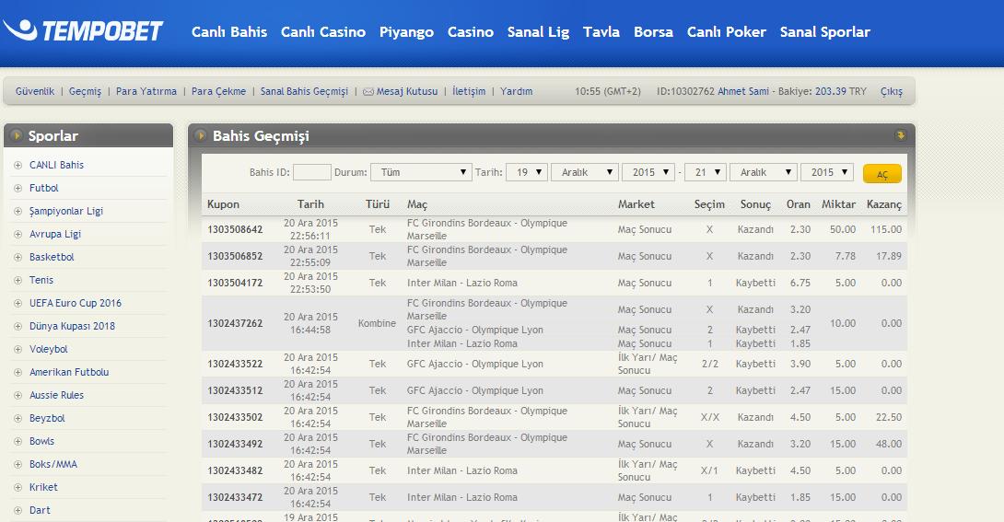Expand the Tenis plus icon

click(x=18, y=281)
